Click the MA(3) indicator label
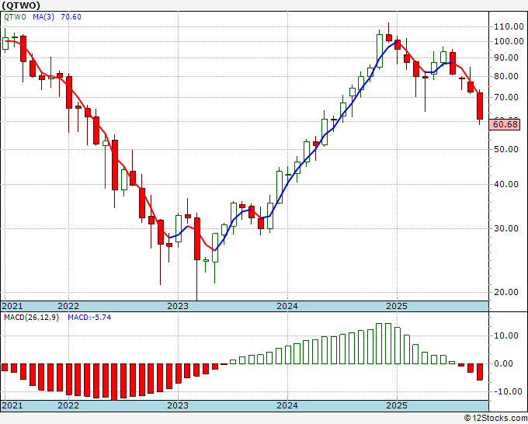 (43, 17)
